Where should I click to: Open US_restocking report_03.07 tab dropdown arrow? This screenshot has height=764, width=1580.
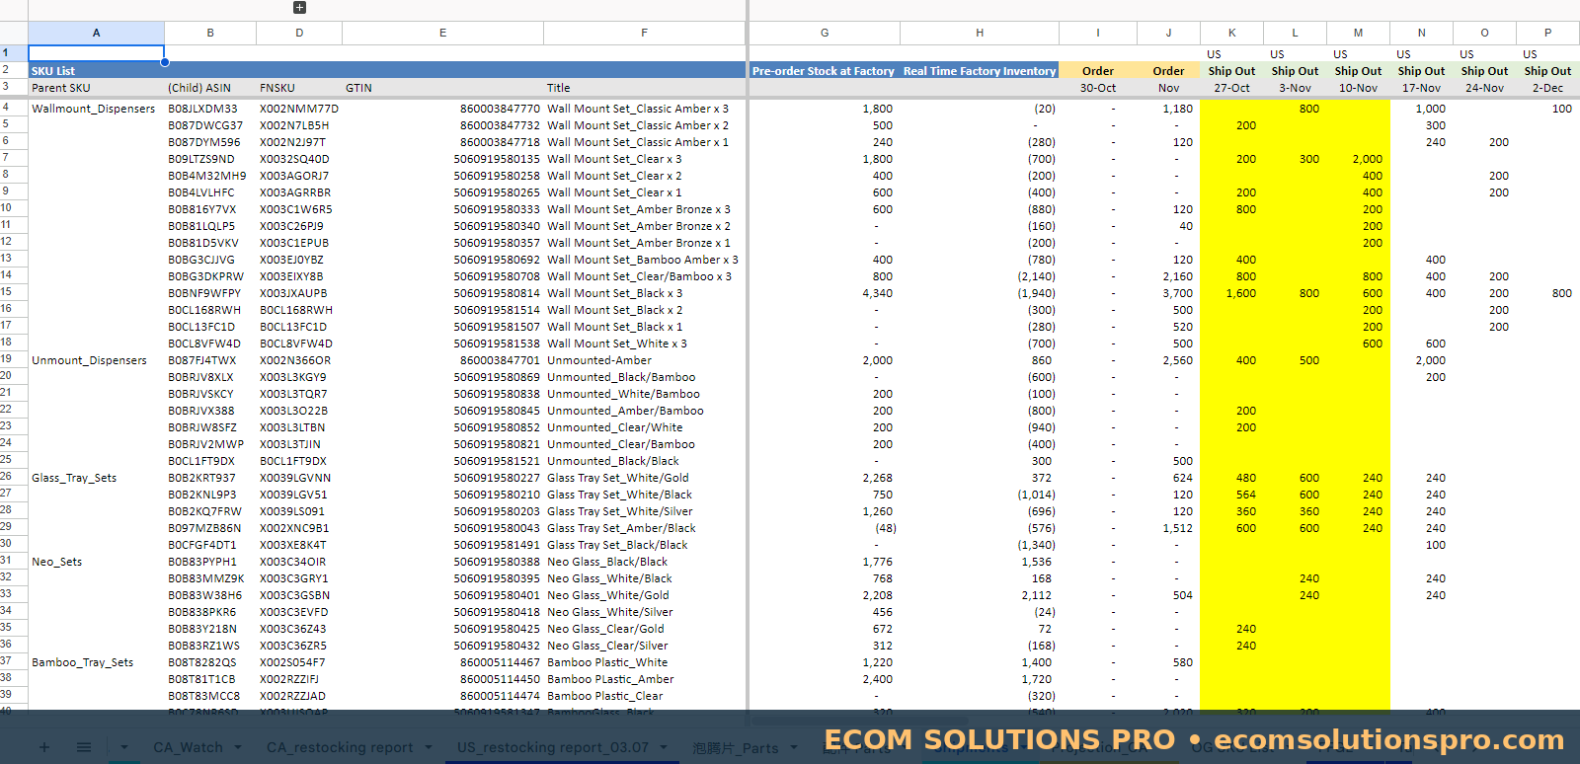point(664,747)
